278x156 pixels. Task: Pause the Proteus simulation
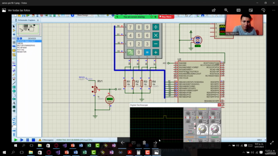[x=27, y=140]
